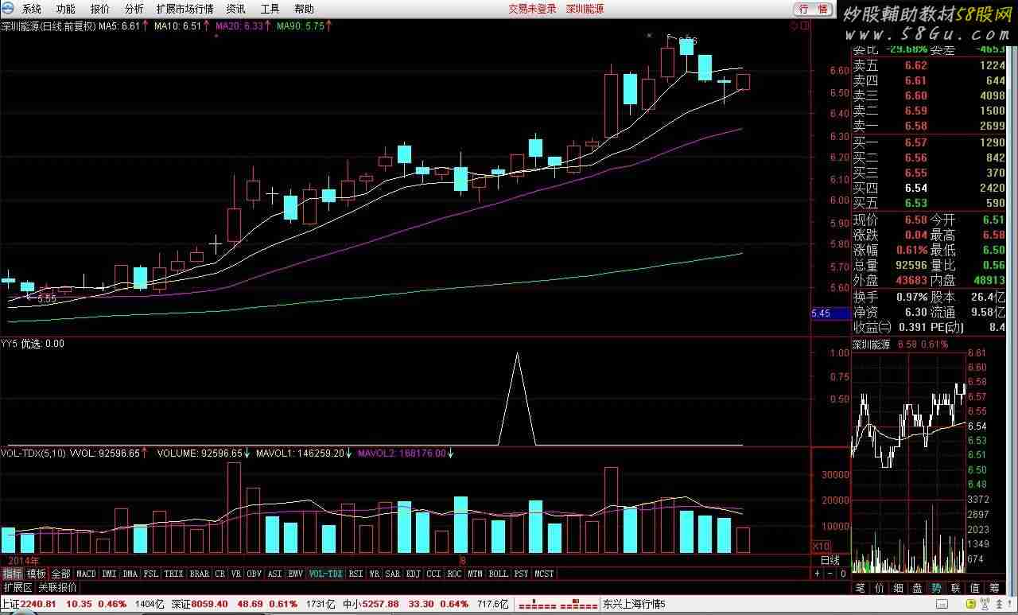Open the 扩展市场行情 menu
This screenshot has width=1018, height=615.
(185, 9)
